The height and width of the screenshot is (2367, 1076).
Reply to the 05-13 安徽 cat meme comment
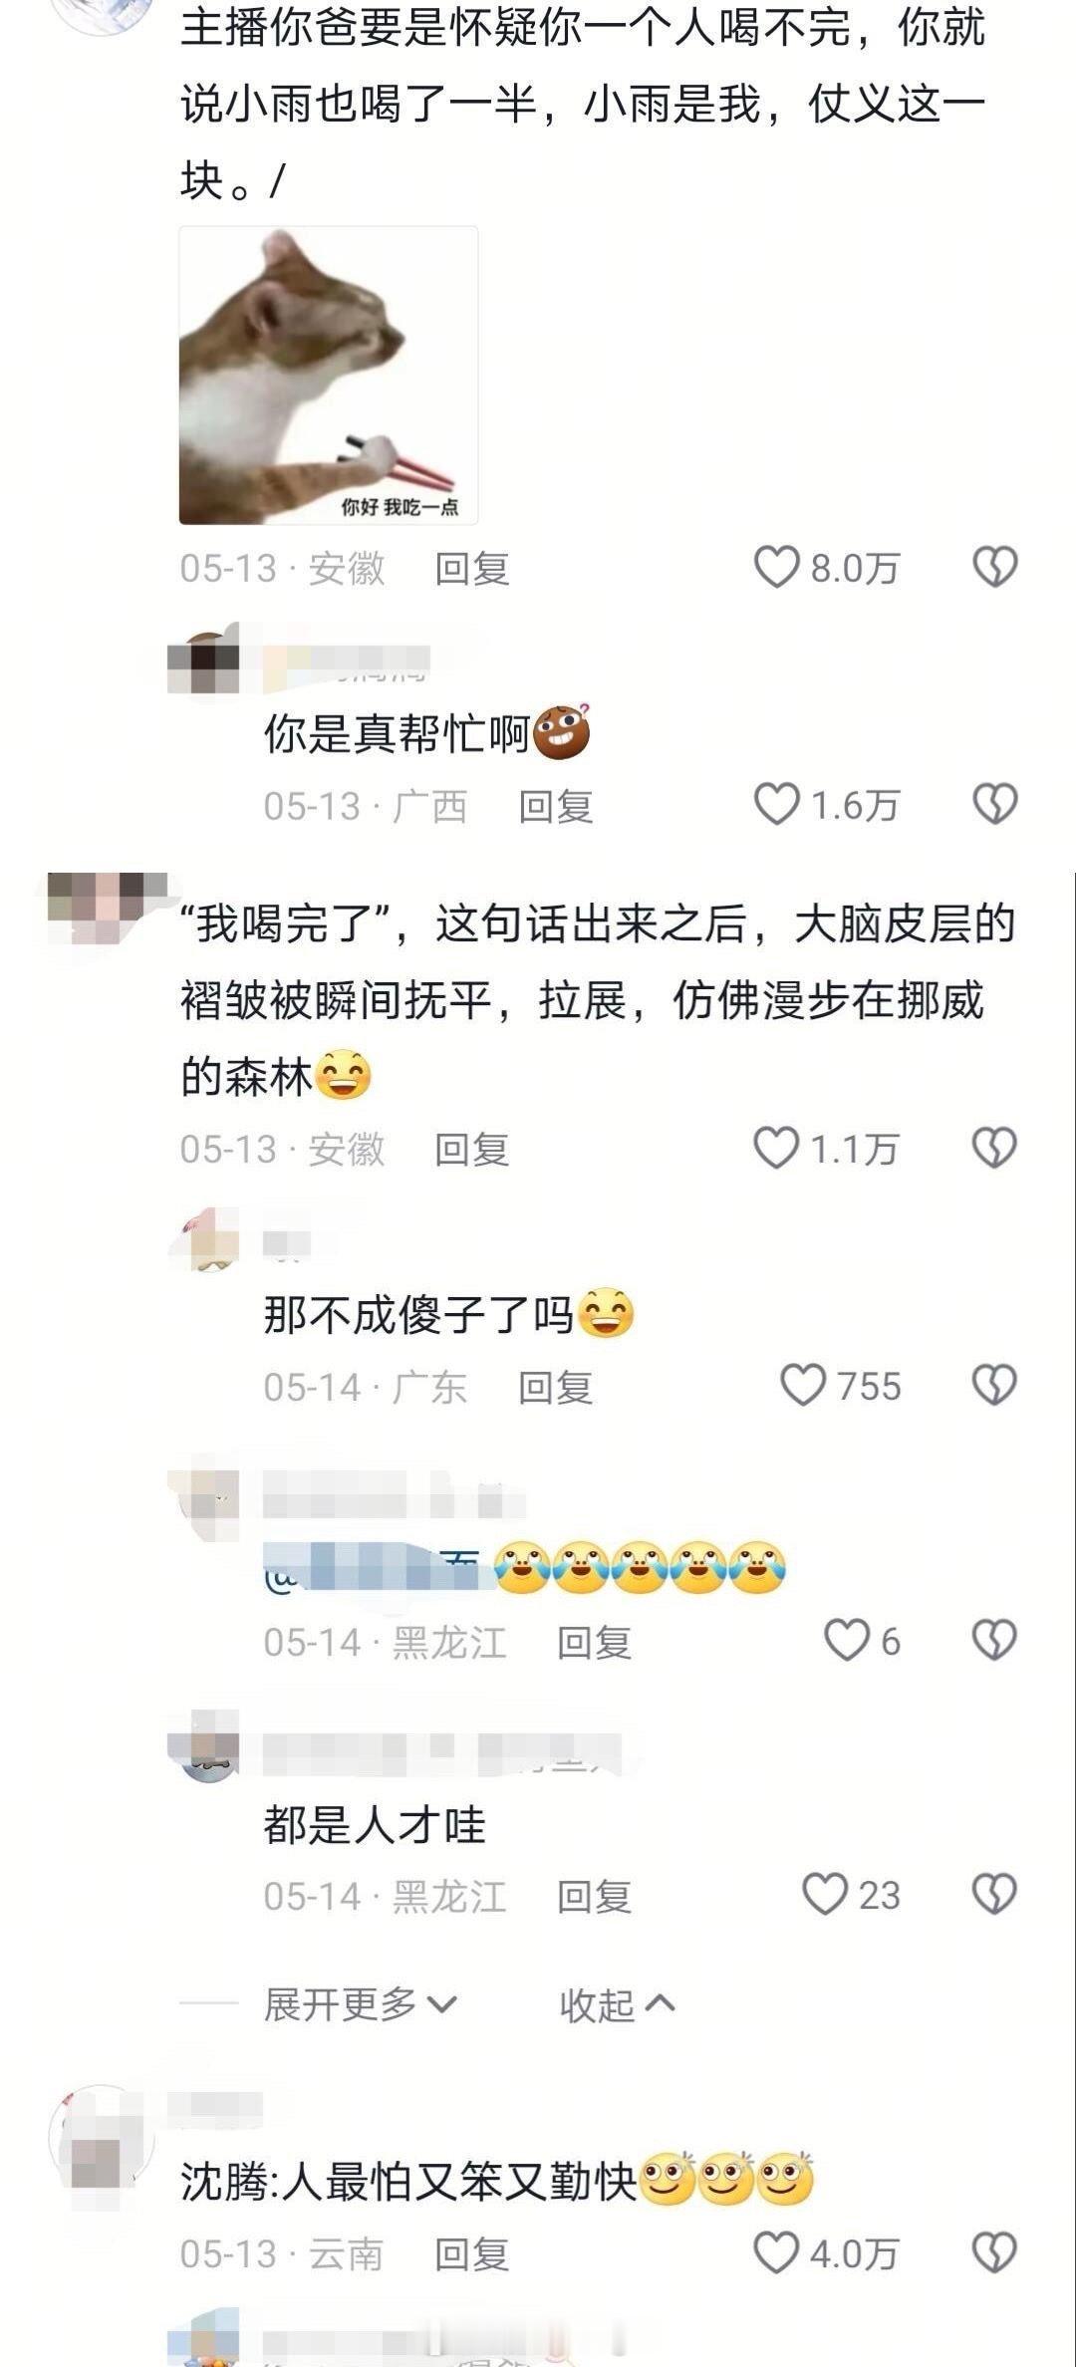472,568
